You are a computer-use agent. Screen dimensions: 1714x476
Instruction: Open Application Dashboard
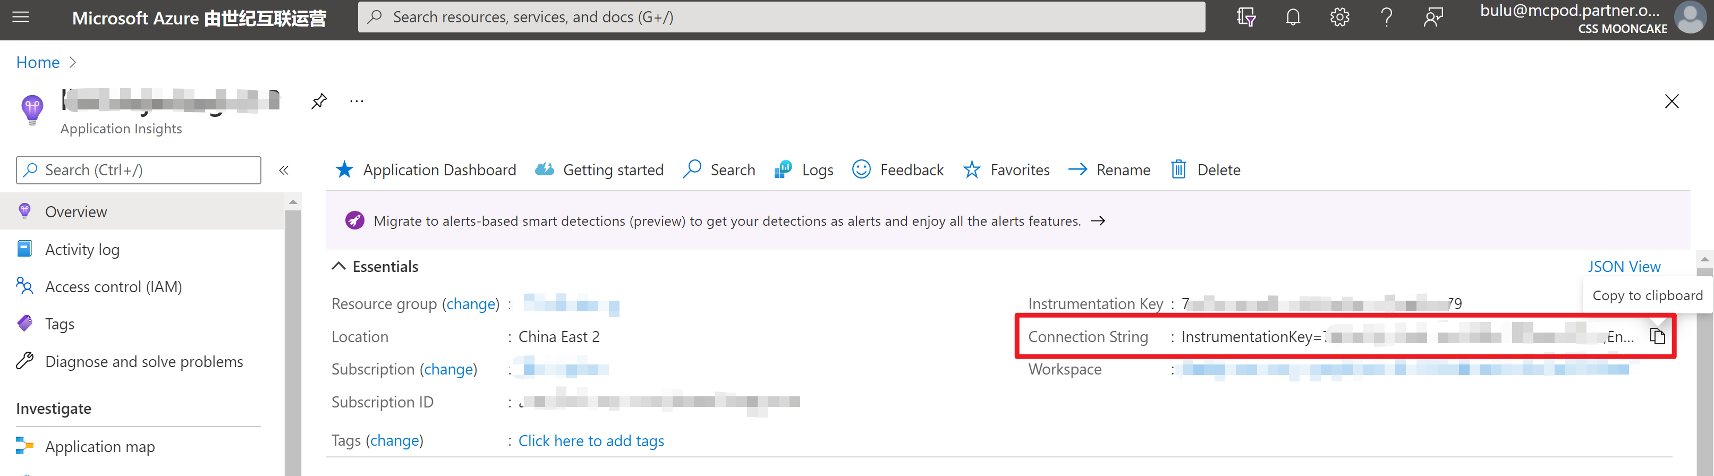pos(426,171)
